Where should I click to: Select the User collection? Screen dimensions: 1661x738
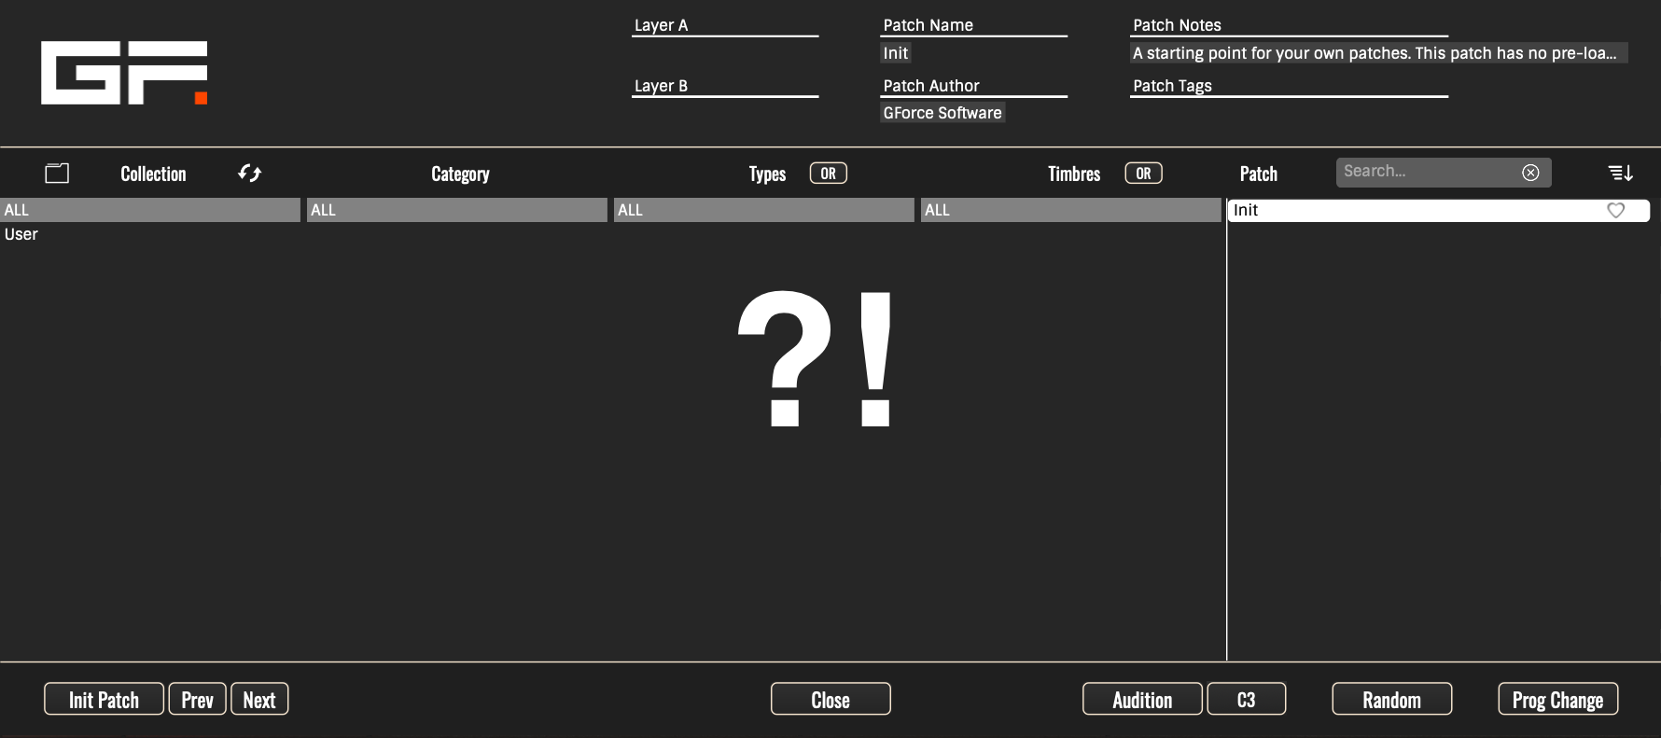click(x=21, y=234)
